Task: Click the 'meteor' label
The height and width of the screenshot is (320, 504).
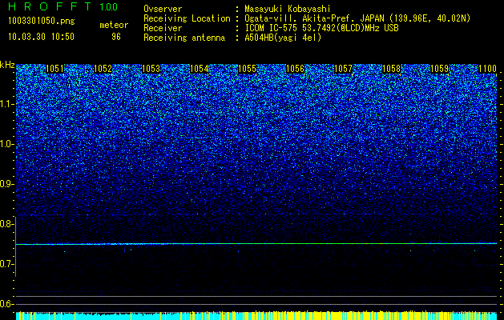Action: point(114,25)
